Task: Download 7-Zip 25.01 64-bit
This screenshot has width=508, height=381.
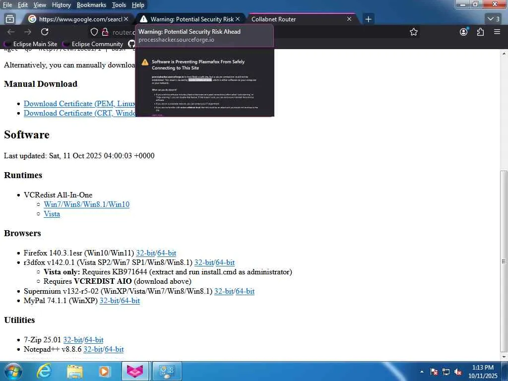Action: [x=94, y=340]
